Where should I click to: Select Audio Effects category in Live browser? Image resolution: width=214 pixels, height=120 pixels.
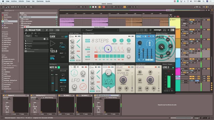pyautogui.click(x=7, y=40)
